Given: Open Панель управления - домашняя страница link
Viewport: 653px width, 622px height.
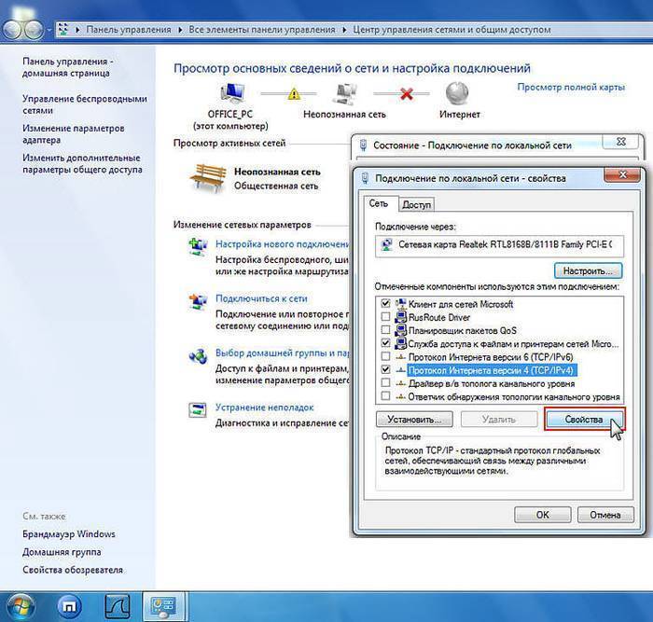Looking at the screenshot, I should coord(68,67).
